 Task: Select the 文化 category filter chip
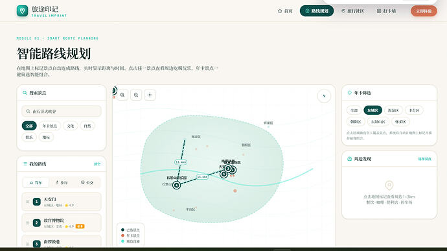click(71, 126)
